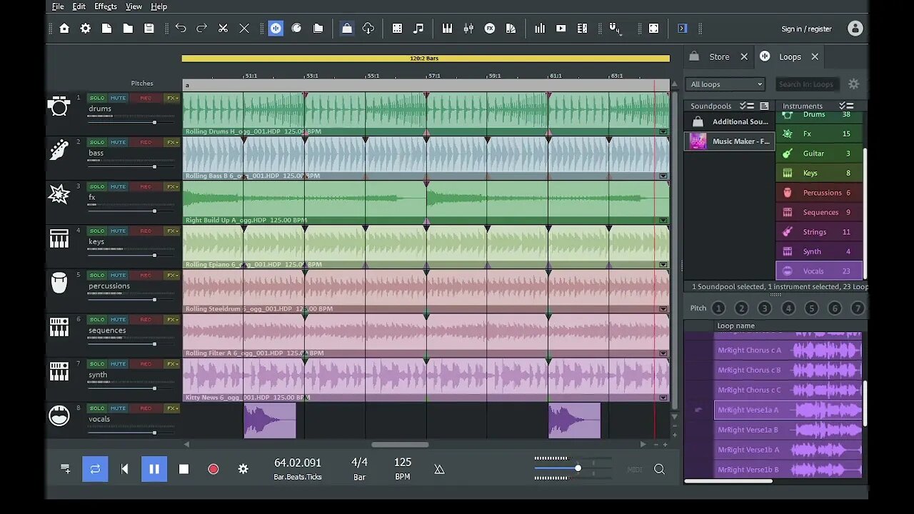Open program settings gear in top toolbar
The image size is (914, 514).
(x=86, y=29)
